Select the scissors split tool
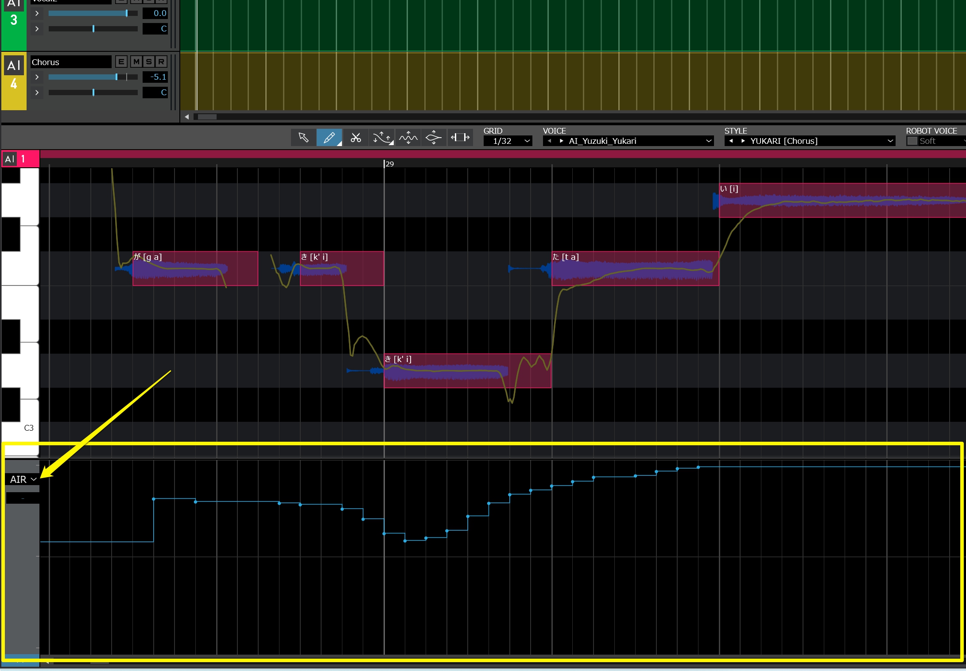This screenshot has height=671, width=966. [x=355, y=138]
